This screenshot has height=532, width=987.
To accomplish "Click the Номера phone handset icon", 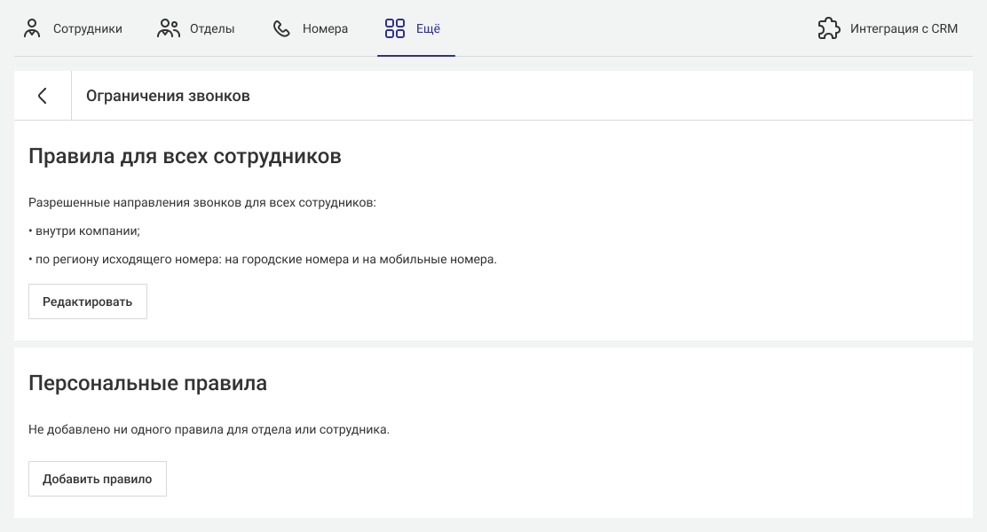I will point(281,28).
